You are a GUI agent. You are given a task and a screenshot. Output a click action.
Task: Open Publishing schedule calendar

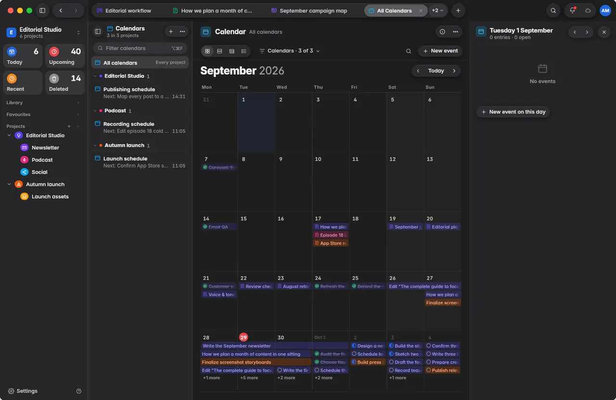coord(140,93)
